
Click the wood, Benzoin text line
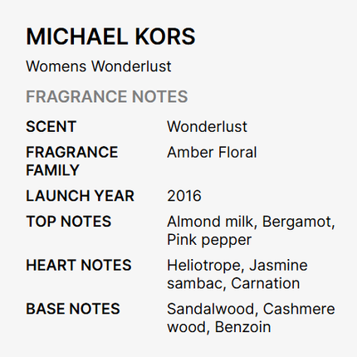pyautogui.click(x=219, y=327)
